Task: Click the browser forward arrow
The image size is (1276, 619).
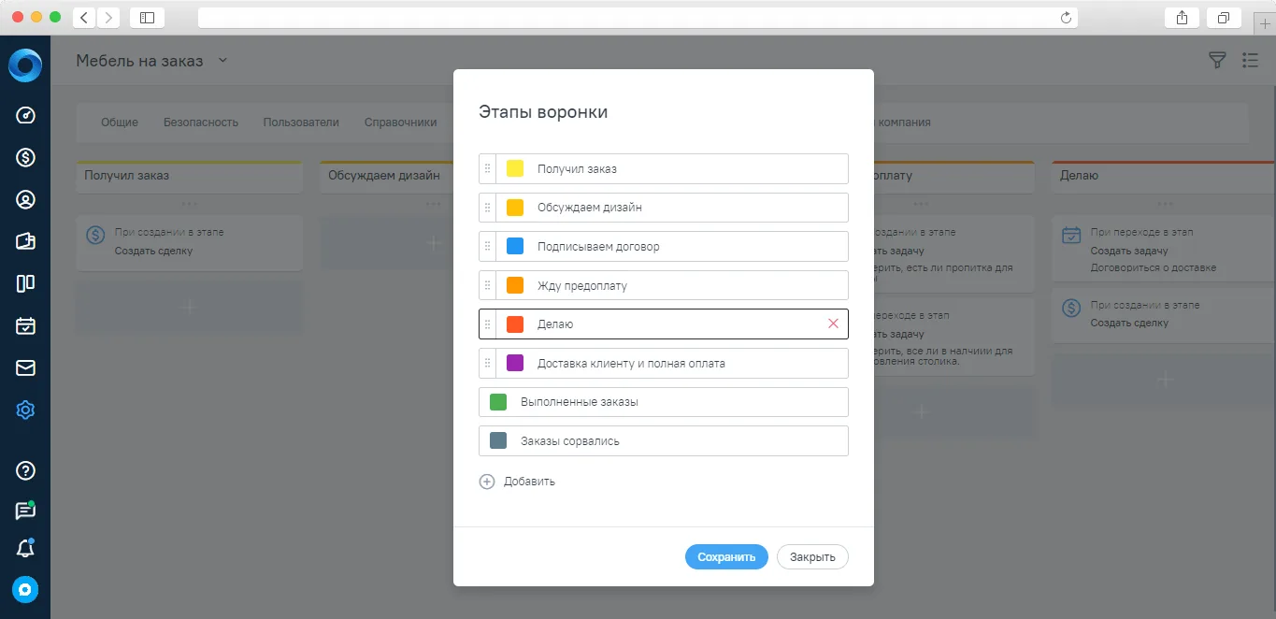Action: (x=108, y=17)
